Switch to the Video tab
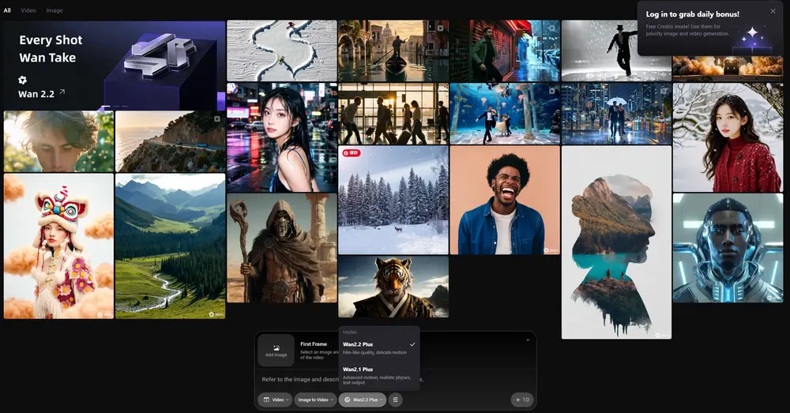Image resolution: width=790 pixels, height=413 pixels. [x=28, y=10]
